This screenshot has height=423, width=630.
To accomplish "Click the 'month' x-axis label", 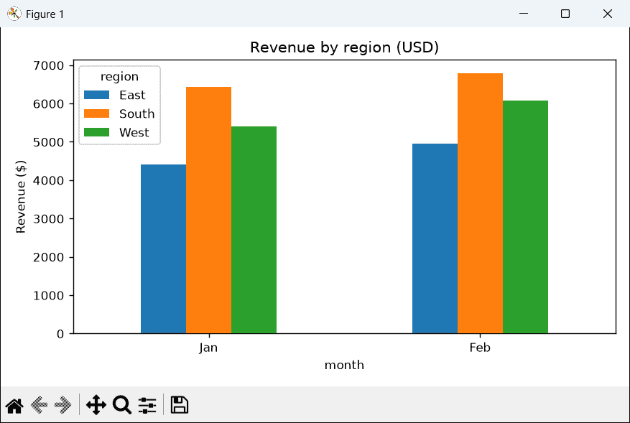I will 344,365.
